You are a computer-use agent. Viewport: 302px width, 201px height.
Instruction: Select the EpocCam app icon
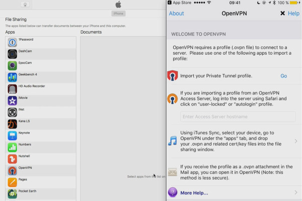tap(12, 66)
